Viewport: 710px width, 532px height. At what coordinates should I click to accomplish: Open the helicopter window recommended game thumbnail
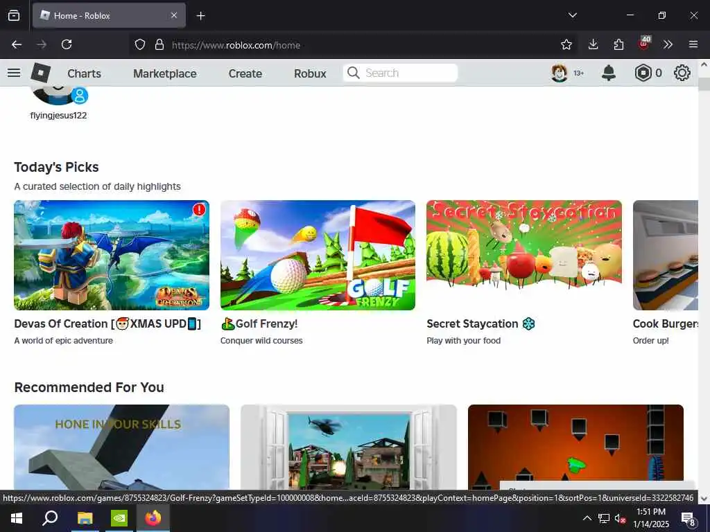[x=349, y=447]
